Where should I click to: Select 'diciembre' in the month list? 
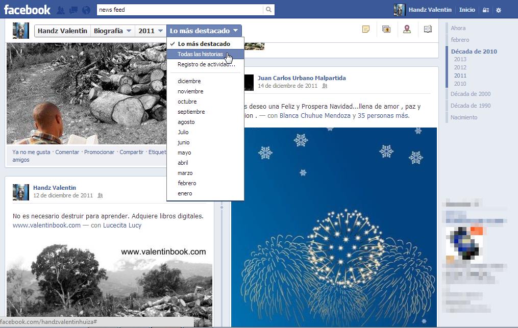pyautogui.click(x=189, y=81)
